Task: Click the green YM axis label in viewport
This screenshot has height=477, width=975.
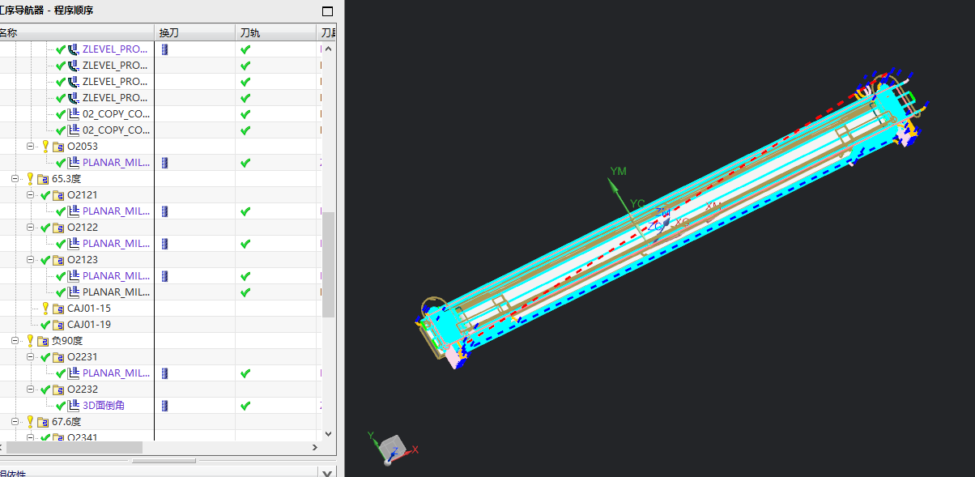Action: (619, 172)
